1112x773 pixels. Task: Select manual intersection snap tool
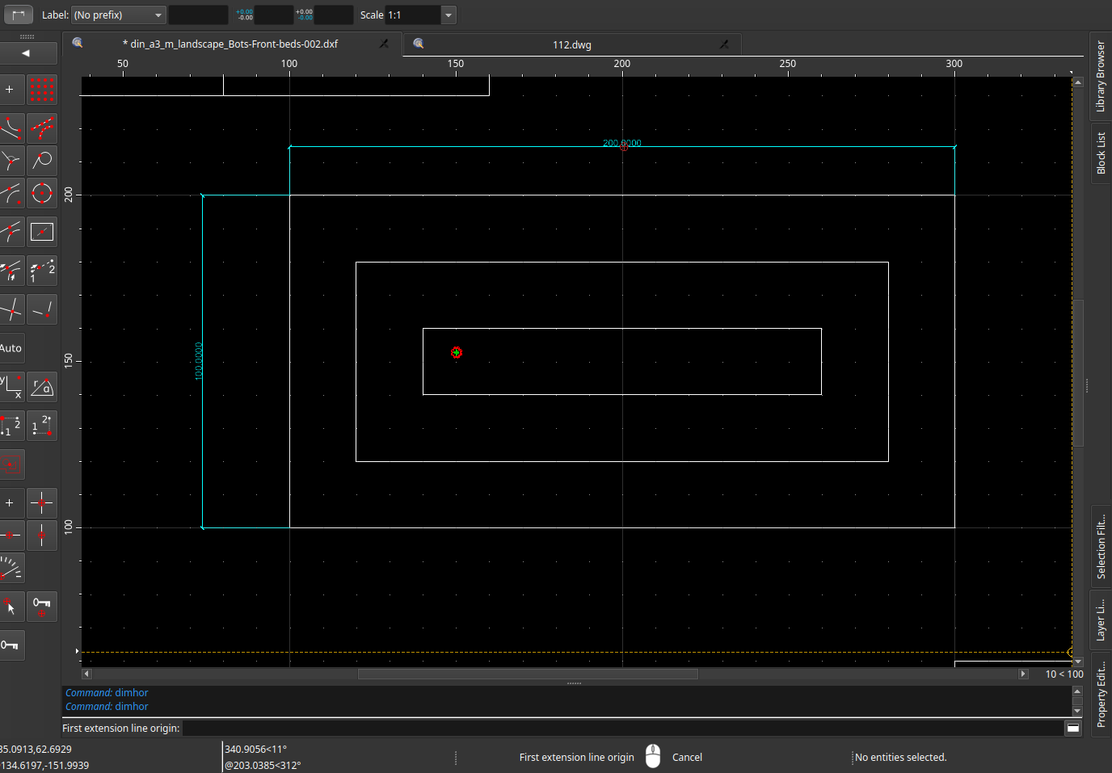click(x=42, y=309)
